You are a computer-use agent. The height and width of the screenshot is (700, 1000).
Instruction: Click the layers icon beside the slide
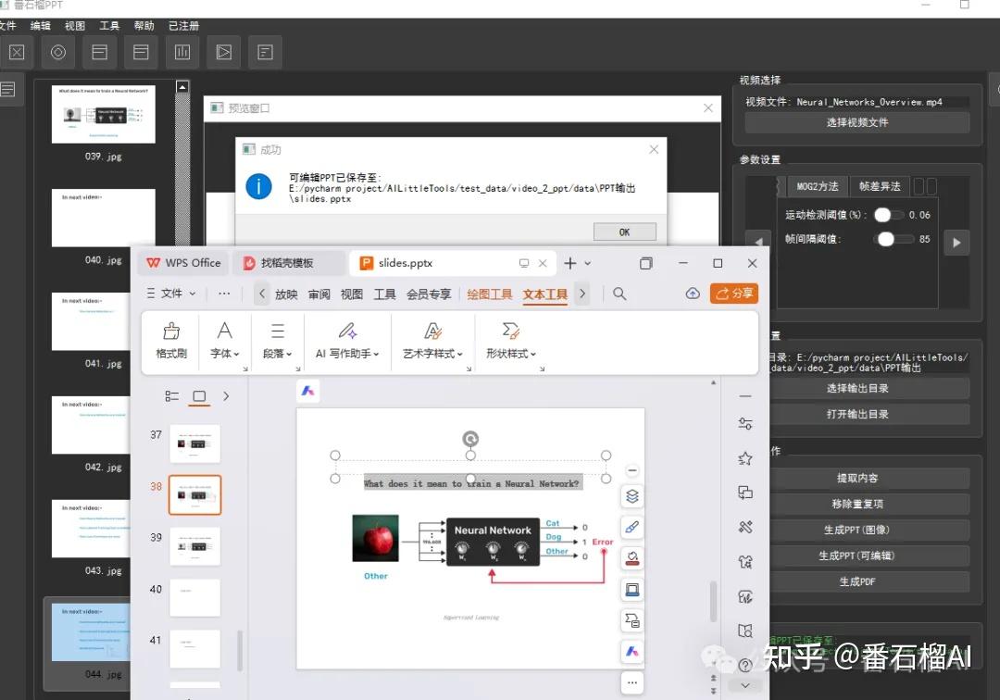coord(632,496)
